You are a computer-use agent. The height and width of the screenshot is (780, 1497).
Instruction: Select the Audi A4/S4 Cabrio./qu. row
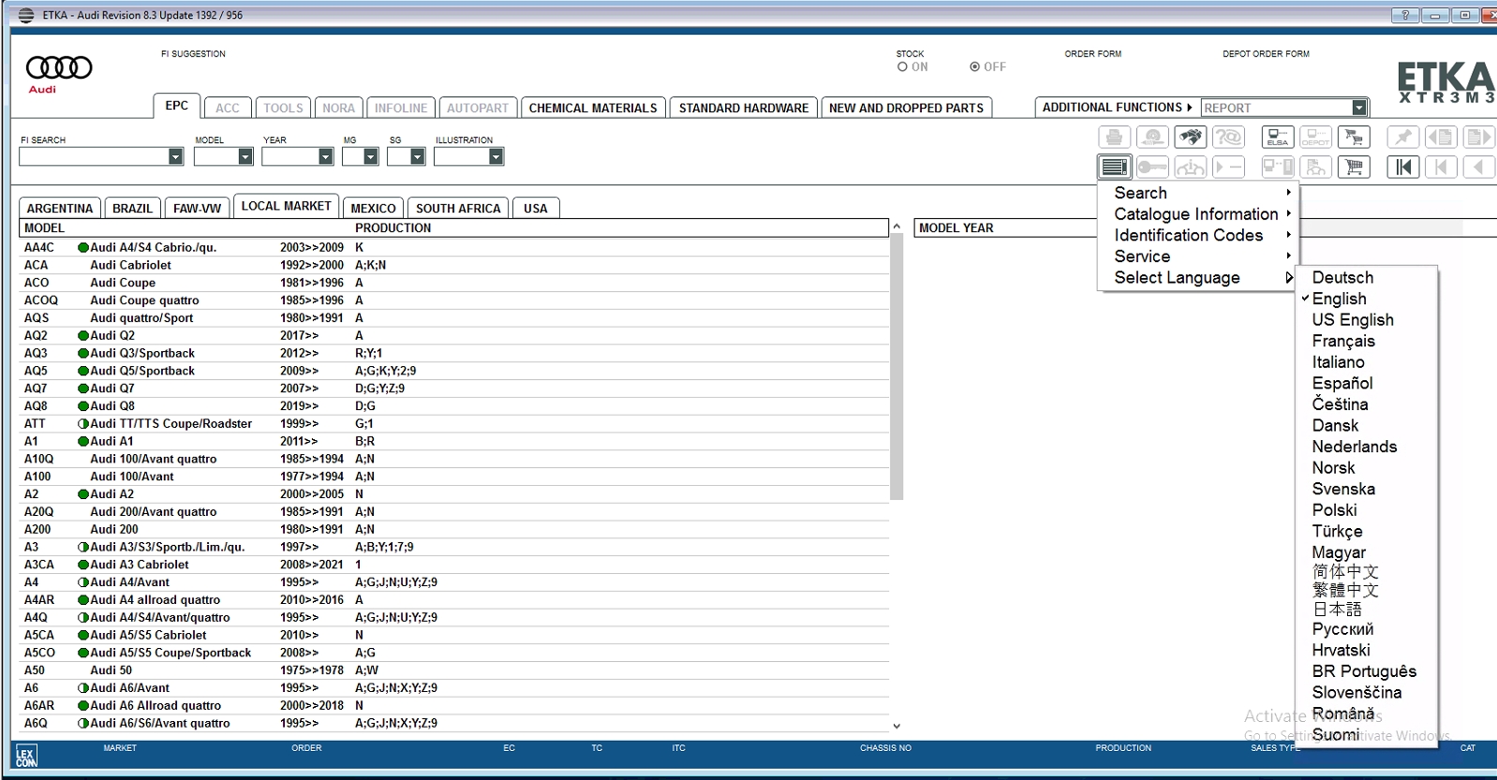tap(454, 248)
